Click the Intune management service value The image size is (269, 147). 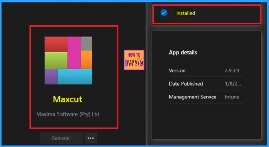click(x=232, y=97)
